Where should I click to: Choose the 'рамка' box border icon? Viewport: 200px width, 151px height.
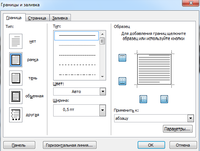[x=16, y=60]
